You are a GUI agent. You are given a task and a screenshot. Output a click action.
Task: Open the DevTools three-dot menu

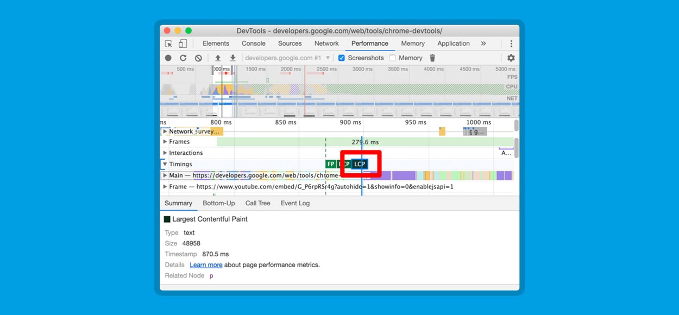pos(511,43)
